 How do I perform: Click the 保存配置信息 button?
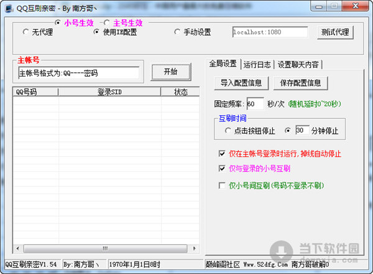pos(300,83)
